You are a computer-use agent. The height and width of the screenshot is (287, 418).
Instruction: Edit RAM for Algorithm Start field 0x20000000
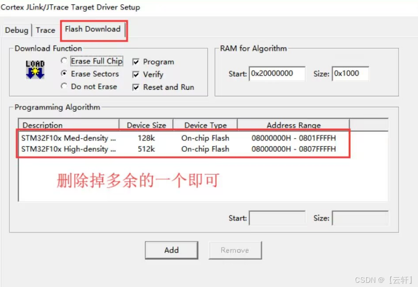pyautogui.click(x=277, y=74)
